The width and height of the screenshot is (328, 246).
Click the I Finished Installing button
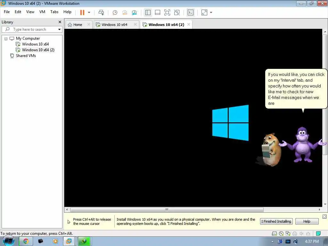tap(276, 221)
